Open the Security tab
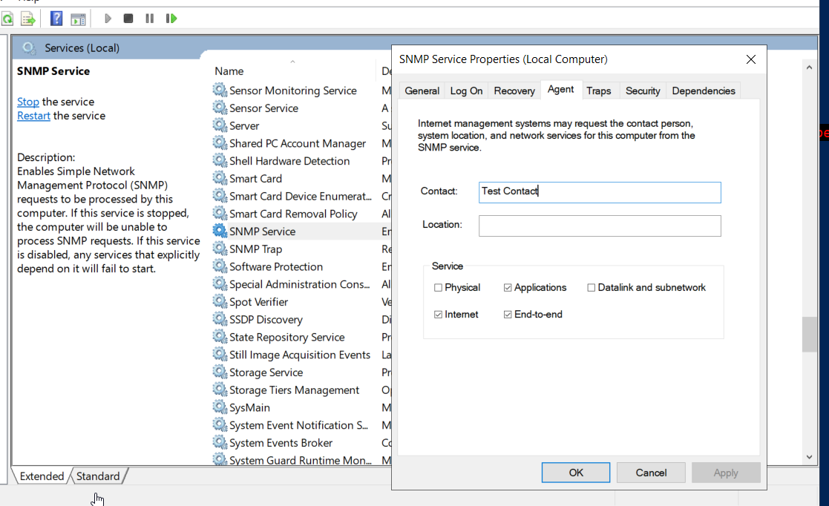 click(643, 91)
